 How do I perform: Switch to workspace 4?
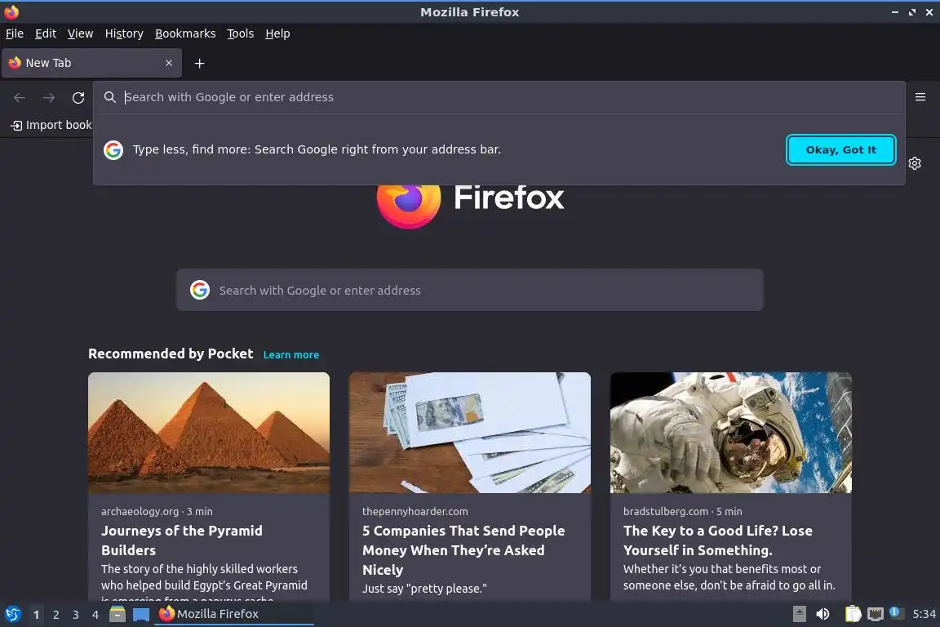[95, 615]
